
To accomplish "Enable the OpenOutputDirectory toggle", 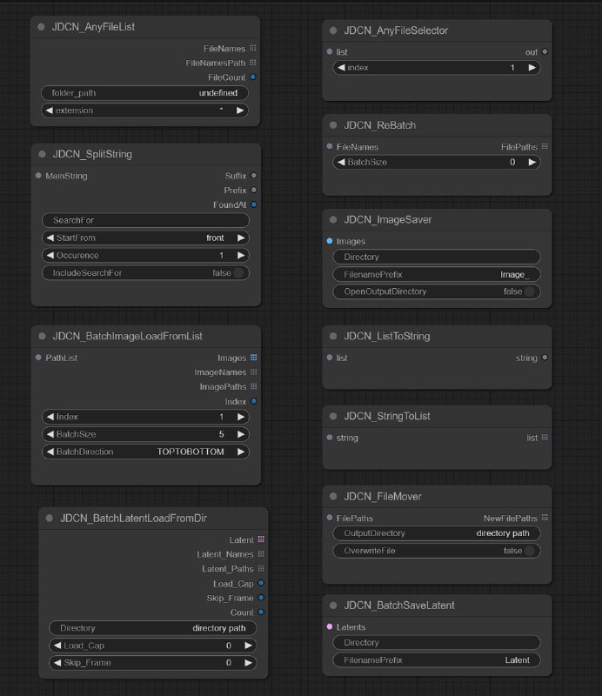I will pyautogui.click(x=529, y=291).
